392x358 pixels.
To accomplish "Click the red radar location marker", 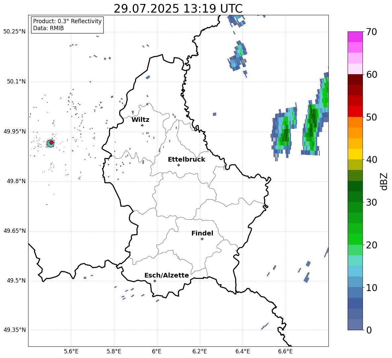I will (x=51, y=143).
